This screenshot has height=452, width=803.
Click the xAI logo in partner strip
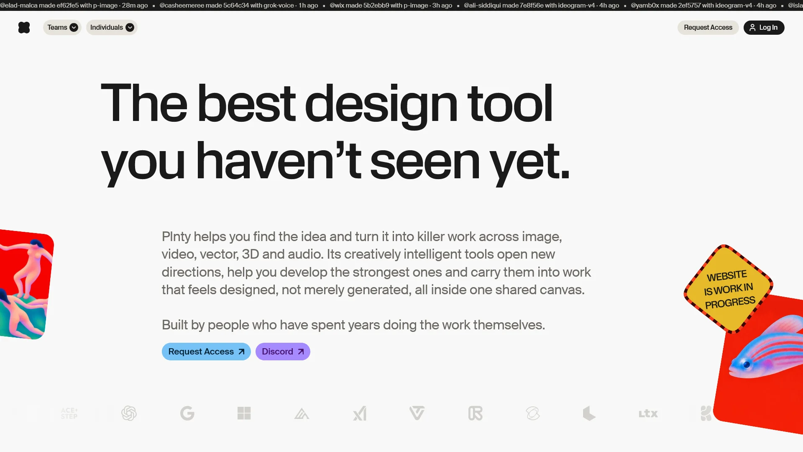(x=360, y=413)
